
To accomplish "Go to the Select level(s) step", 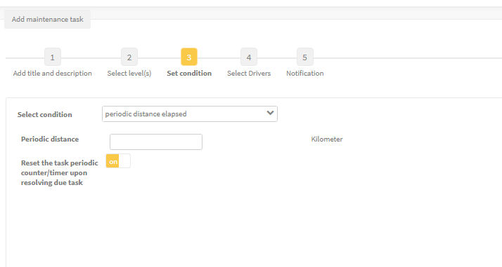I will pos(129,74).
